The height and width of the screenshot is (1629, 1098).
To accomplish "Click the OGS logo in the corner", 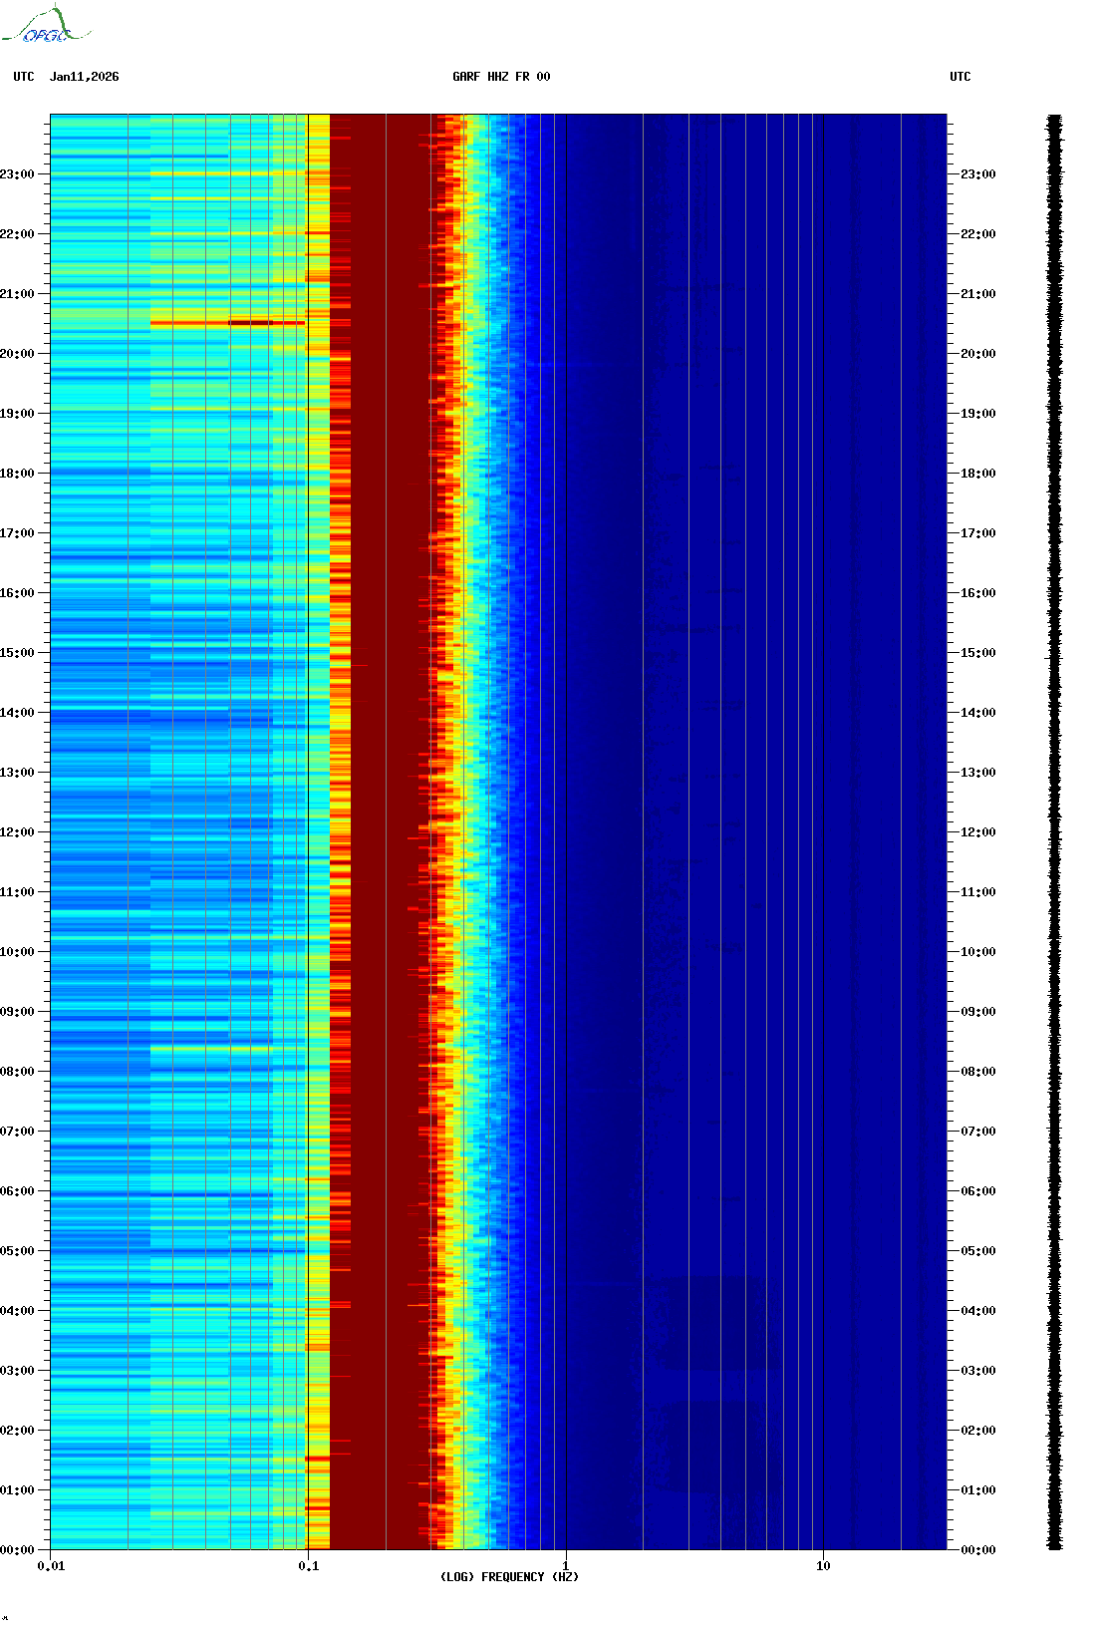I will click(46, 27).
